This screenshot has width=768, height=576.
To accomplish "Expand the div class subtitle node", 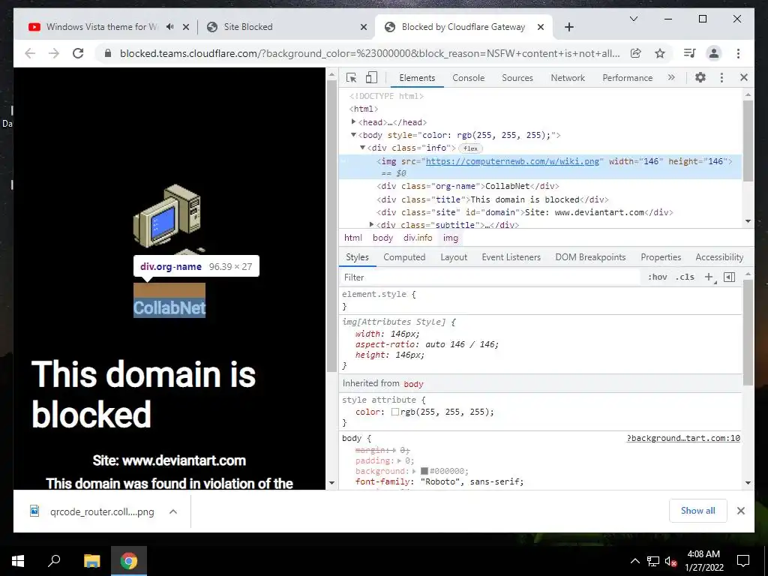I will click(372, 224).
